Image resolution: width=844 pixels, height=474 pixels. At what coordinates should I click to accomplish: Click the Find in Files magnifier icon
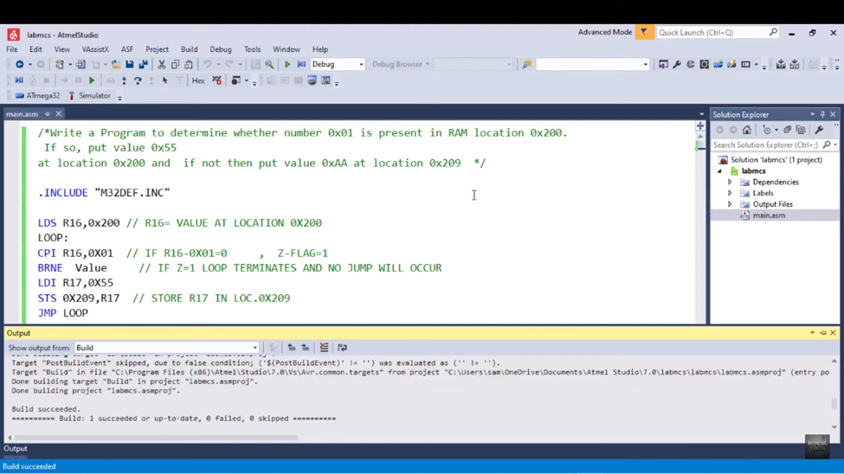click(269, 65)
